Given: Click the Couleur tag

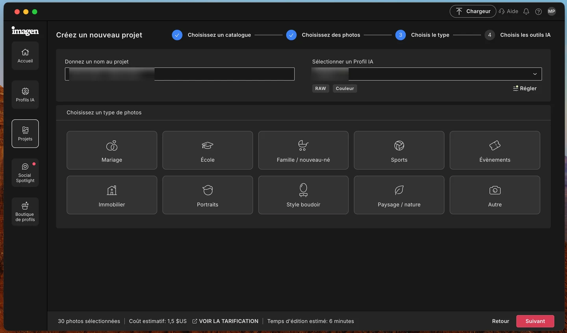Looking at the screenshot, I should [x=345, y=89].
